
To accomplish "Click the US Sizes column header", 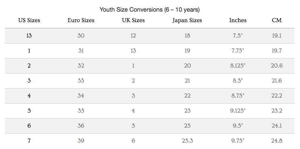I will point(29,20).
